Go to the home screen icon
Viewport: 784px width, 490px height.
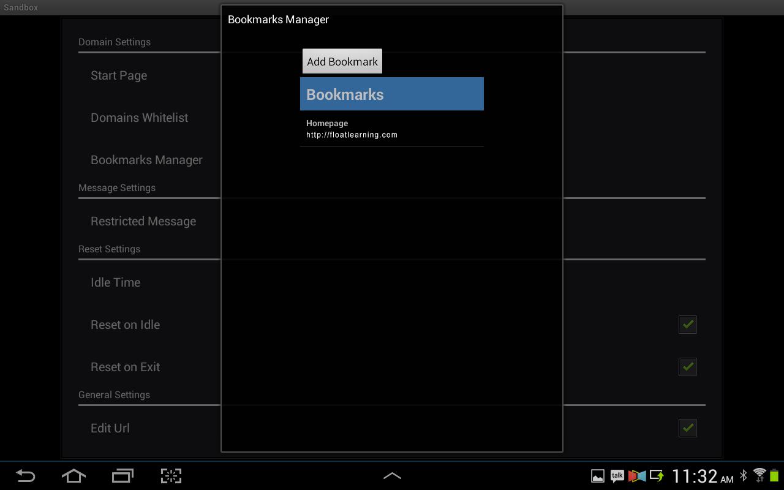click(73, 476)
